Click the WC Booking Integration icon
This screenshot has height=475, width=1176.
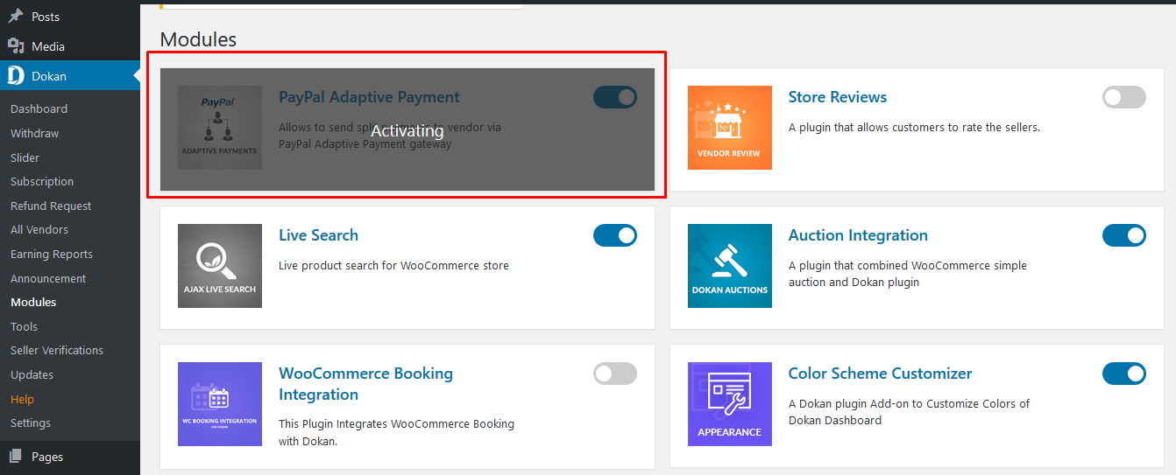(219, 404)
